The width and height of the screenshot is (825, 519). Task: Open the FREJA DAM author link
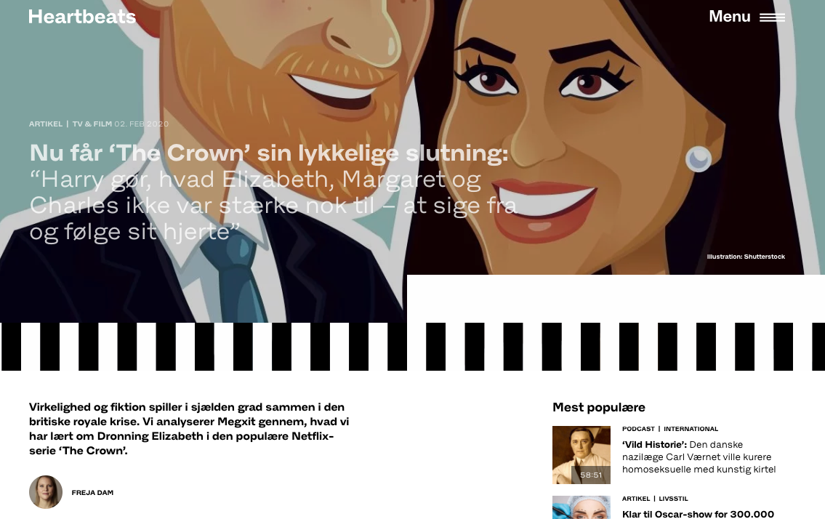[x=92, y=493]
